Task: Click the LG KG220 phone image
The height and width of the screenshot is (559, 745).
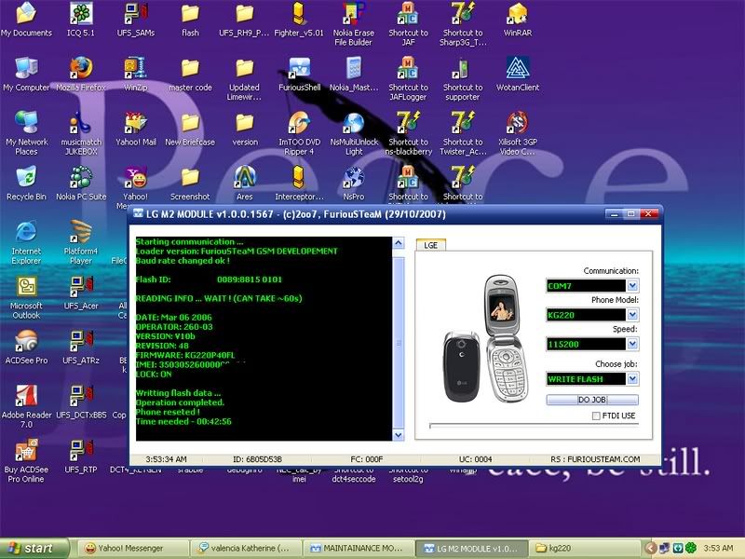Action: (486, 338)
